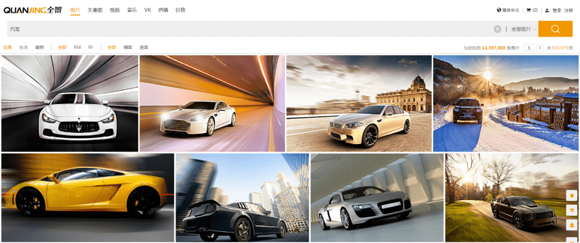This screenshot has width=580, height=243.
Task: Click the globe language icon
Action: 498,10
